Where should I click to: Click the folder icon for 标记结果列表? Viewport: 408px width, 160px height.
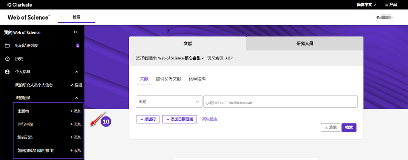pos(7,46)
